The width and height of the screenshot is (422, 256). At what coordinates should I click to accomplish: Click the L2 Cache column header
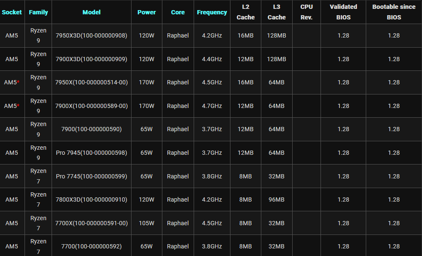coord(246,12)
